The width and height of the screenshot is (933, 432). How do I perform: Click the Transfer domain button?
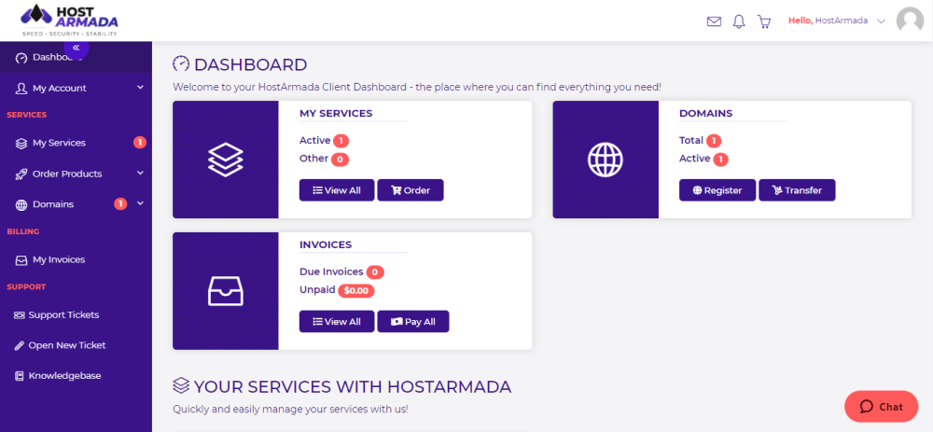(x=797, y=190)
